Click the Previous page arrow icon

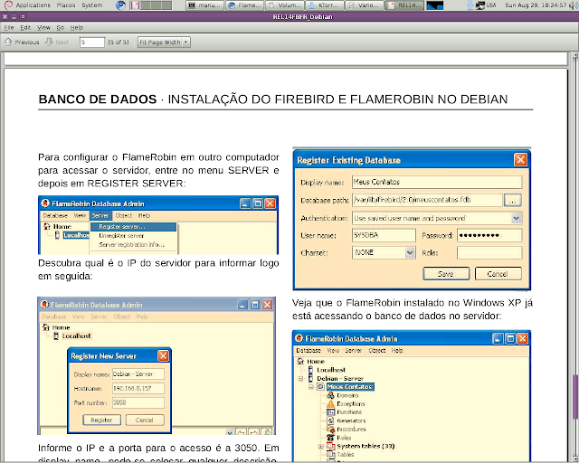click(8, 43)
